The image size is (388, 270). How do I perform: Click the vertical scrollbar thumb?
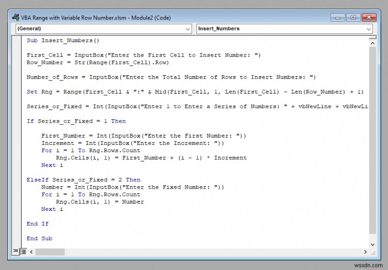tap(372, 140)
